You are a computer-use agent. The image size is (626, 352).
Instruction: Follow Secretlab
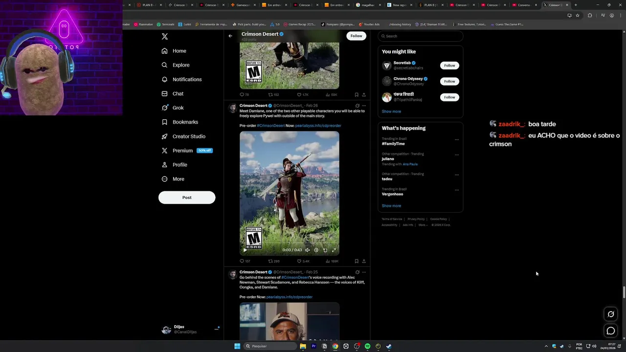point(449,66)
